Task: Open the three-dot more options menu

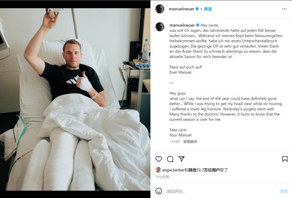Action: coord(284,9)
